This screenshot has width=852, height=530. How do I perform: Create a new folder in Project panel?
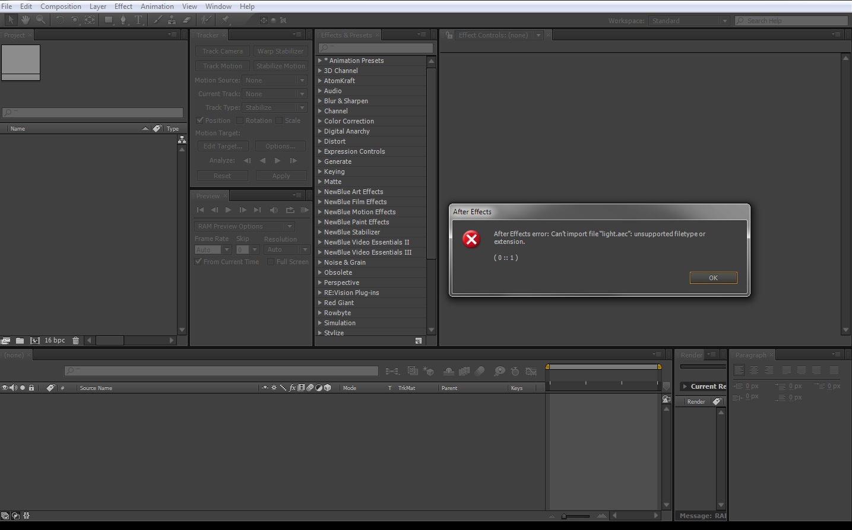tap(20, 341)
